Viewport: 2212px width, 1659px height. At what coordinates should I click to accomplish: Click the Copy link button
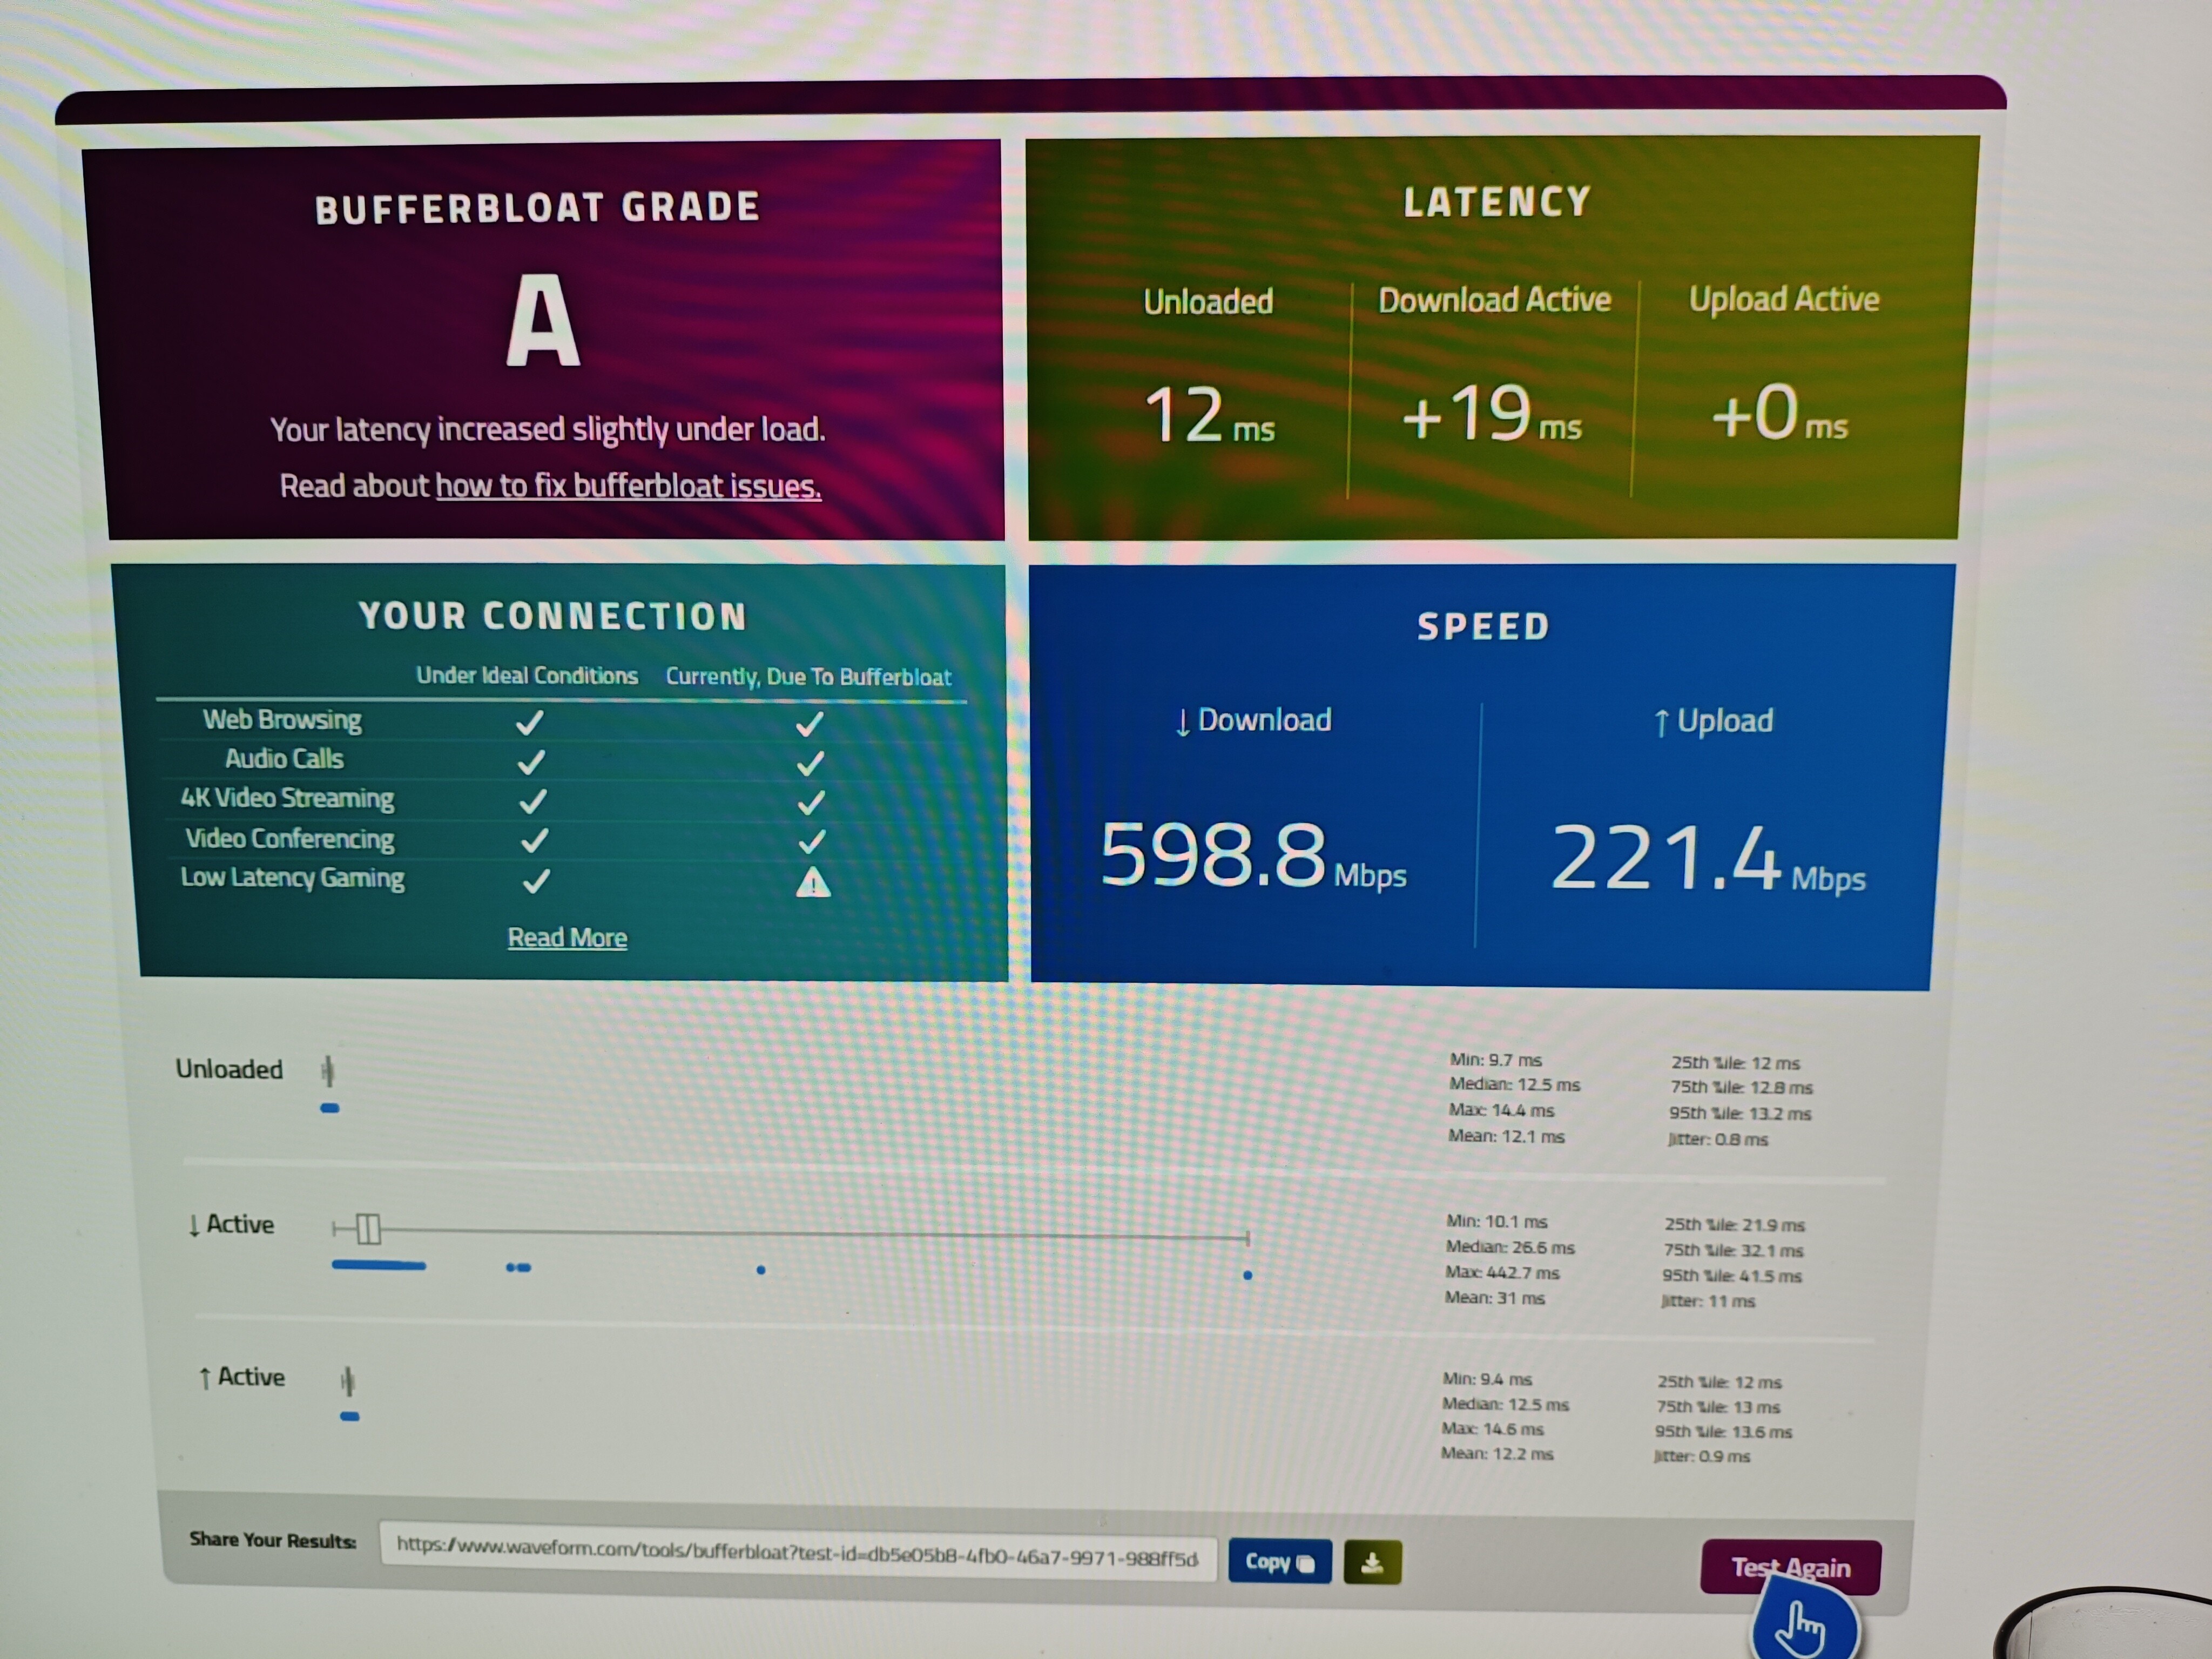[x=1279, y=1562]
